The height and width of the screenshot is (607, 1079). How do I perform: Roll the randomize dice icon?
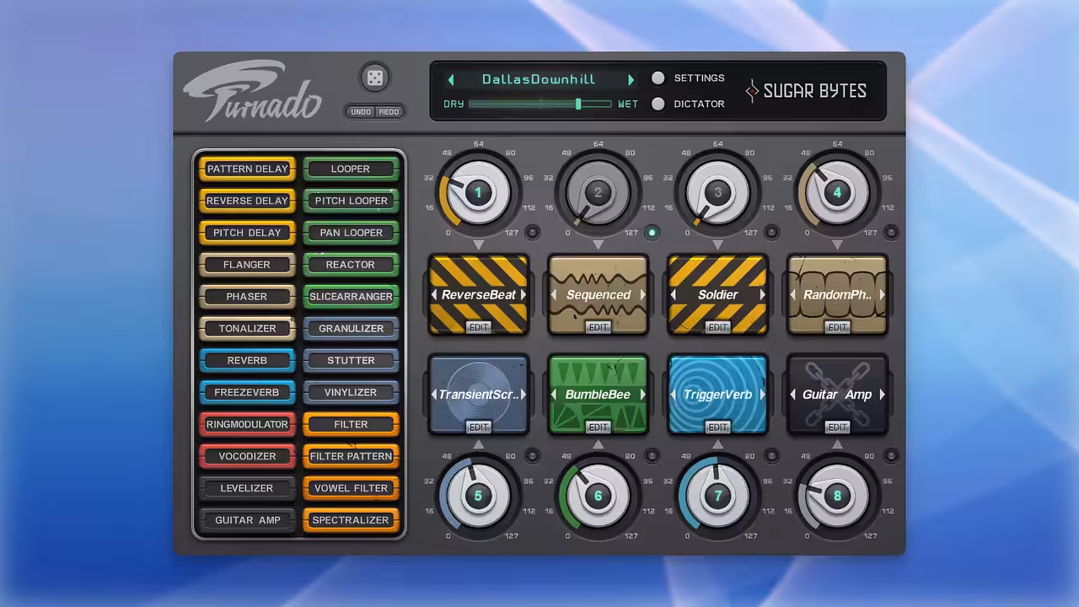(x=374, y=79)
